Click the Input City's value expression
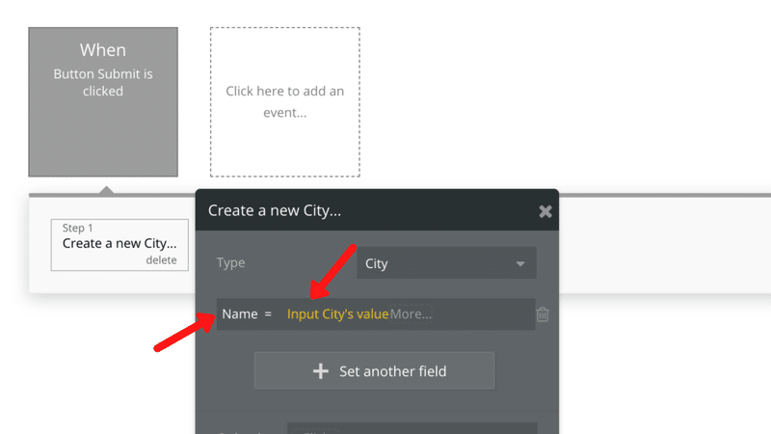 (x=337, y=314)
